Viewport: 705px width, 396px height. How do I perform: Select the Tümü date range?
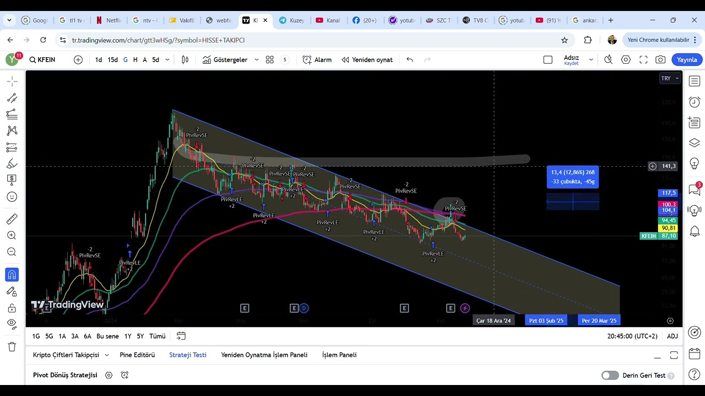pyautogui.click(x=158, y=336)
